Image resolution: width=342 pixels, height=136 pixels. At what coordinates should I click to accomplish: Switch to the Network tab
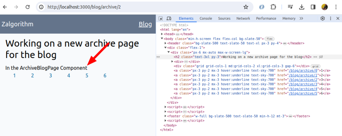243,18
